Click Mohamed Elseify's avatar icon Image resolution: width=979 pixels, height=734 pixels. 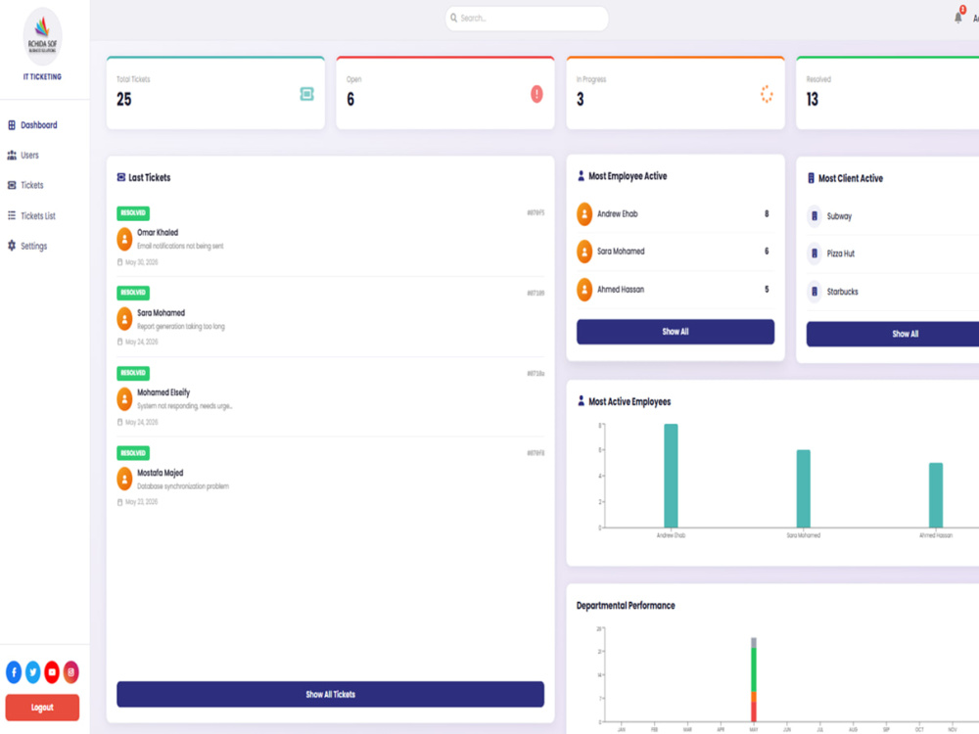click(x=124, y=399)
